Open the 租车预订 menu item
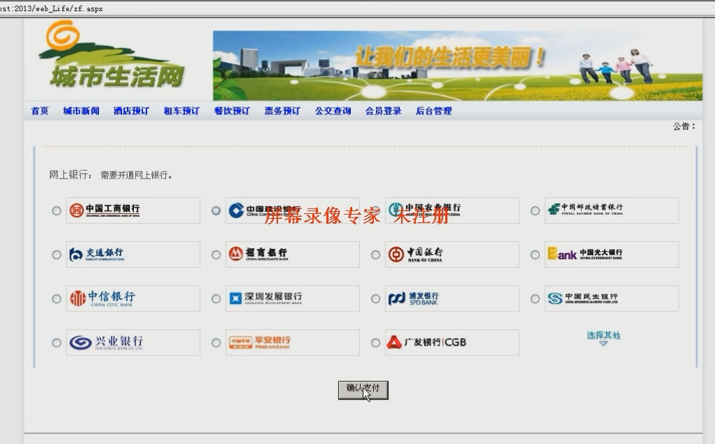 point(181,111)
